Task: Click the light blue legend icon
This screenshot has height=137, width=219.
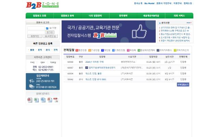Action: pyautogui.click(x=113, y=50)
